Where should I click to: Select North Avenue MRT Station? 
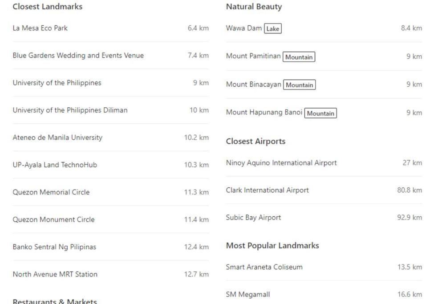(x=111, y=274)
